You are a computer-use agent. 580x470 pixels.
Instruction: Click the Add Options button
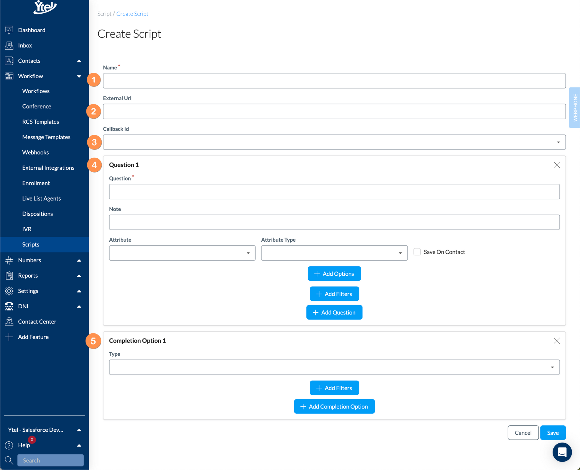334,274
